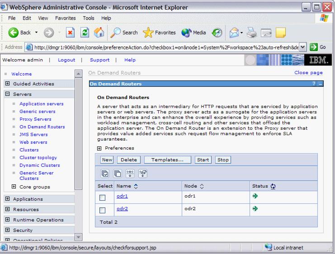The image size is (335, 254).
Task: Click the yellow note icon in toolbar
Action: 280,33
